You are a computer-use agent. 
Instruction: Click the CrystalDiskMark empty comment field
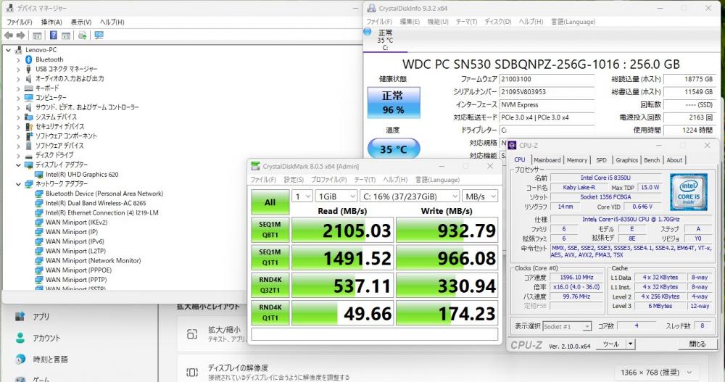click(x=375, y=334)
